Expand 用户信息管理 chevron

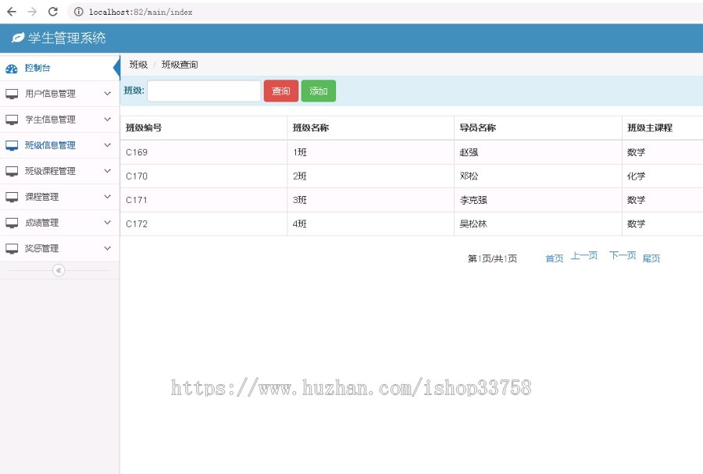pyautogui.click(x=108, y=94)
